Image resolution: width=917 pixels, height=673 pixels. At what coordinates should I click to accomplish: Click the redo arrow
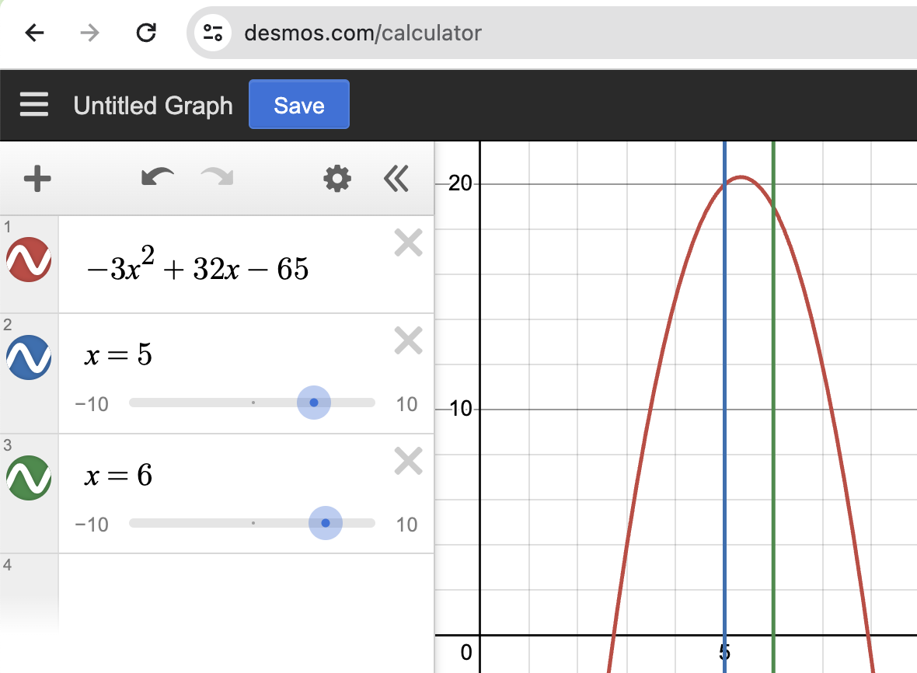click(x=218, y=176)
